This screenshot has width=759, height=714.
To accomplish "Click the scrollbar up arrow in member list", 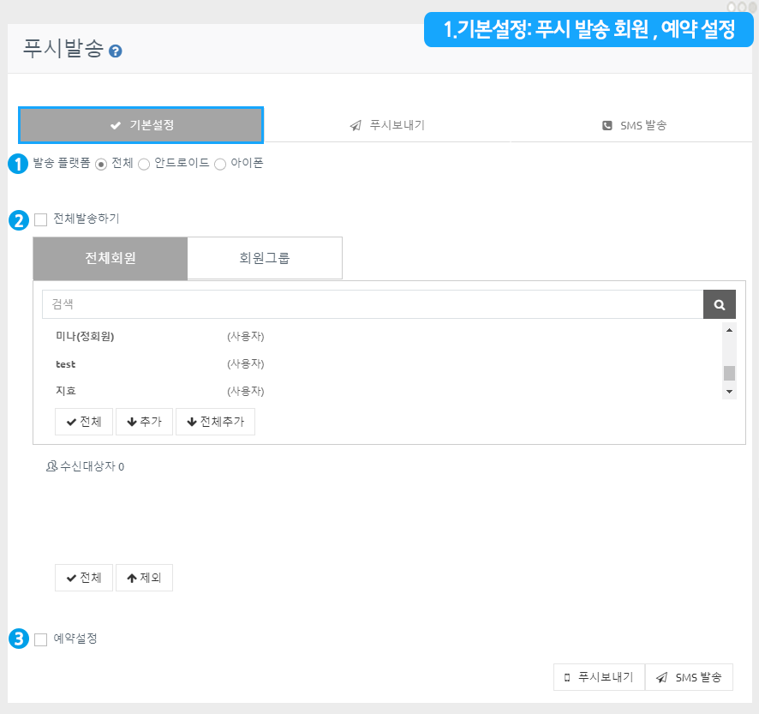I will click(x=729, y=330).
